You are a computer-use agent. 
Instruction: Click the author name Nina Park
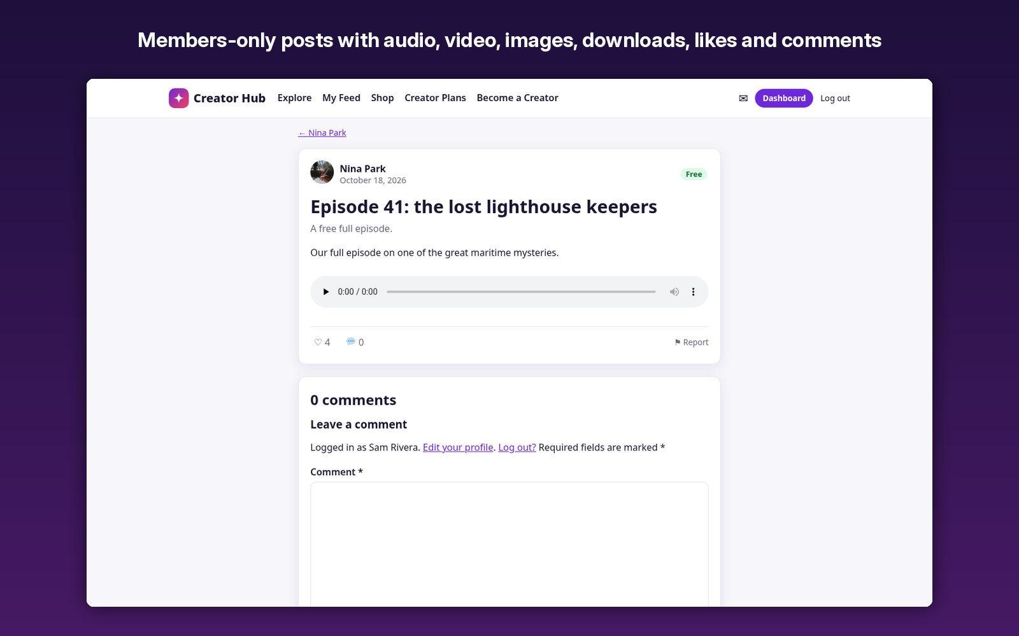coord(362,169)
